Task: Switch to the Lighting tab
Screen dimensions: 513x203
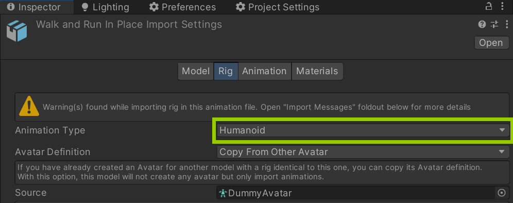Action: click(106, 7)
